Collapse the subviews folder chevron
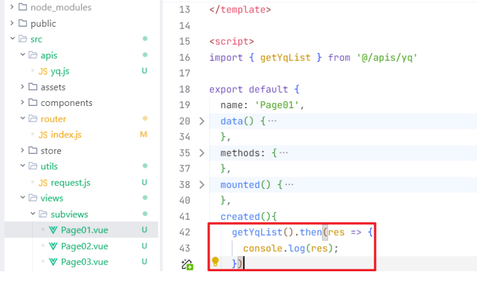This screenshot has width=477, height=282. [x=33, y=213]
